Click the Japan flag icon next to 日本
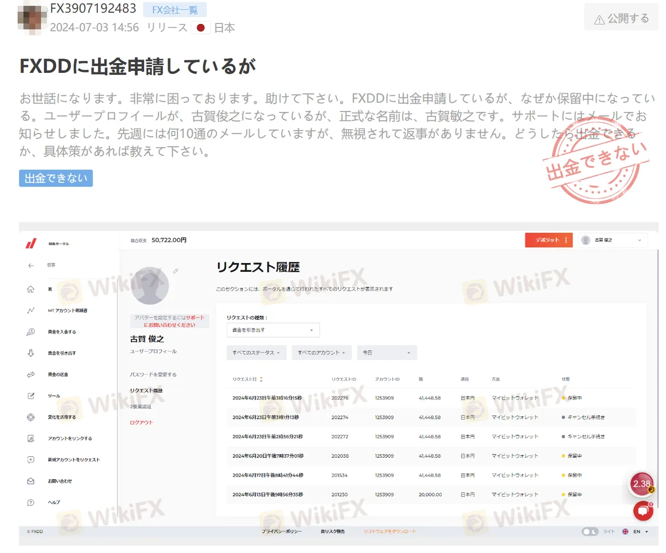Screen dimensions: 666x553 coord(201,28)
